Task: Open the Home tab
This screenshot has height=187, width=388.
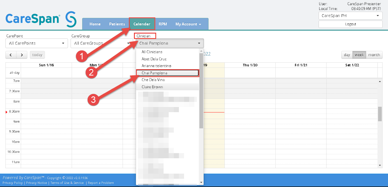Action: (x=95, y=24)
